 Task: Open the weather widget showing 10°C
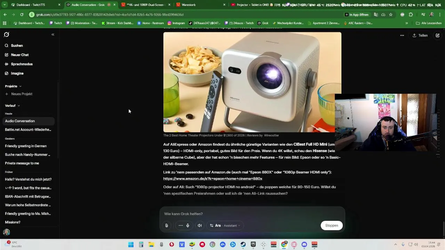(x=13, y=244)
